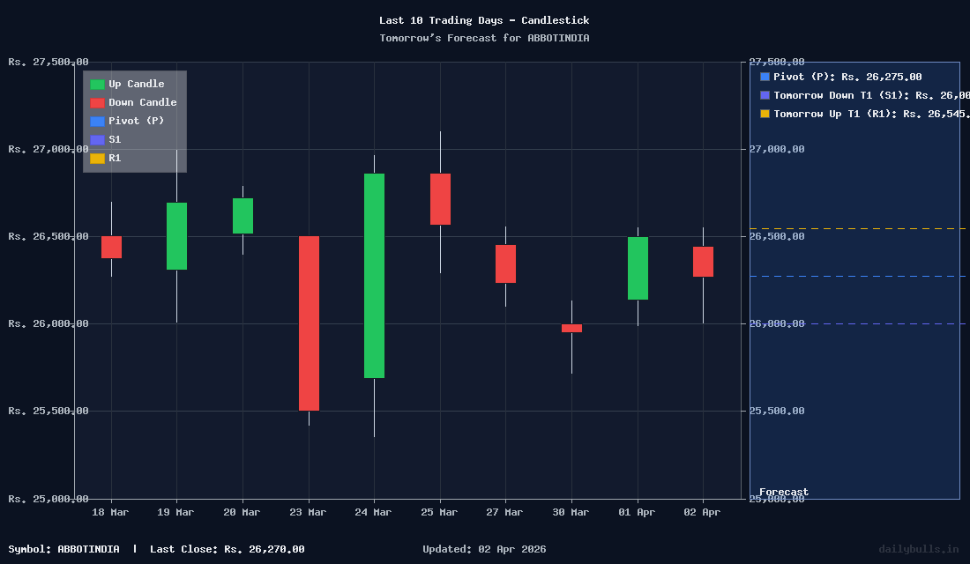The image size is (970, 564).
Task: Click the 'Updated: 02 Apr 2026' text
Action: click(483, 549)
